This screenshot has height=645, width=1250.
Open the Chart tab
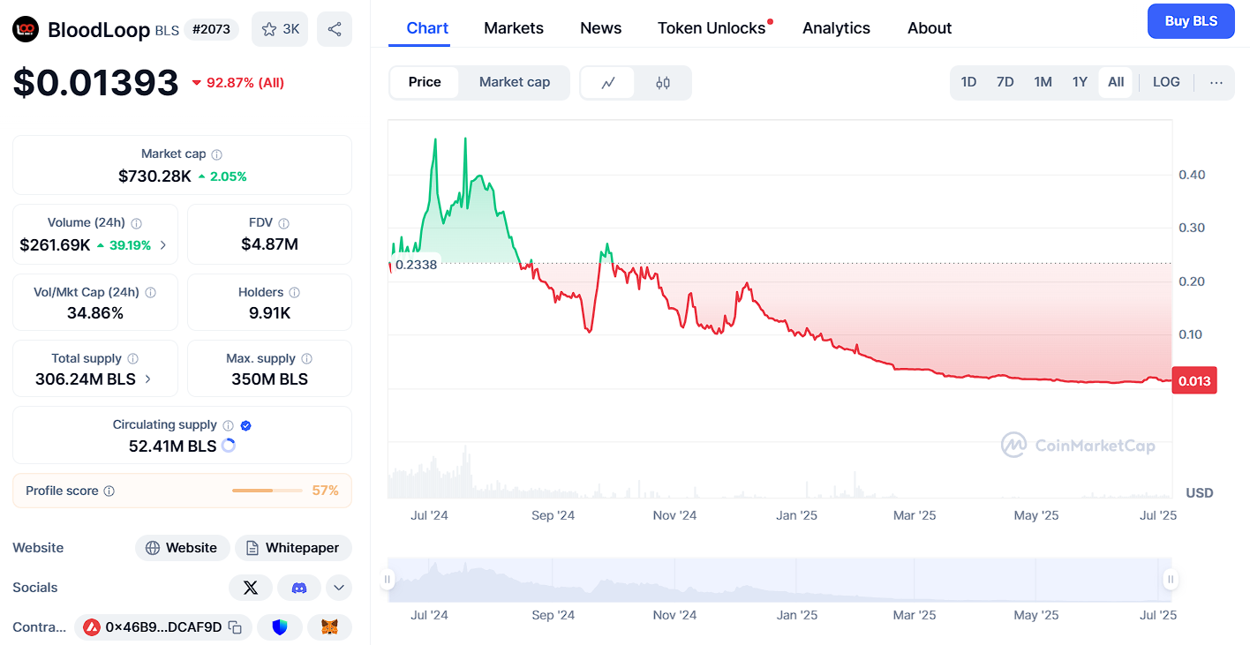427,28
